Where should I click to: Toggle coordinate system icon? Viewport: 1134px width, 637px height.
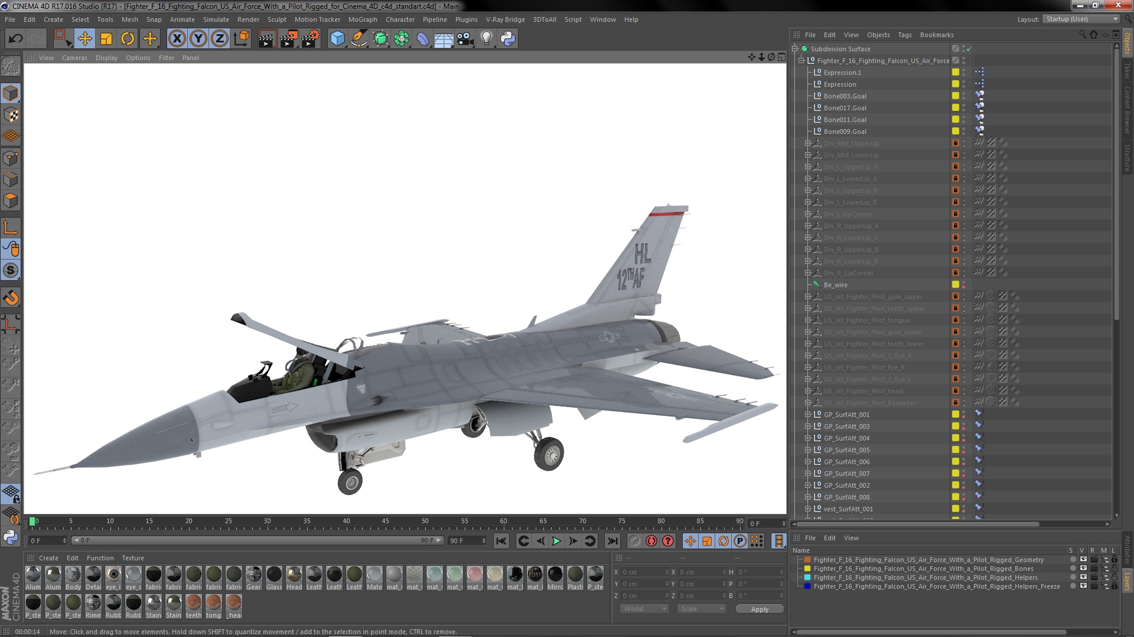[x=242, y=39]
